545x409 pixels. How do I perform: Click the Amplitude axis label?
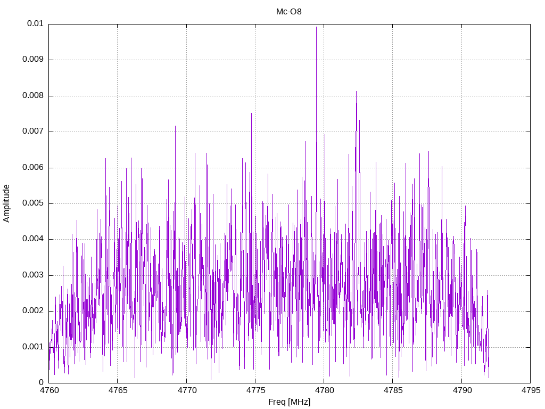click(6, 203)
